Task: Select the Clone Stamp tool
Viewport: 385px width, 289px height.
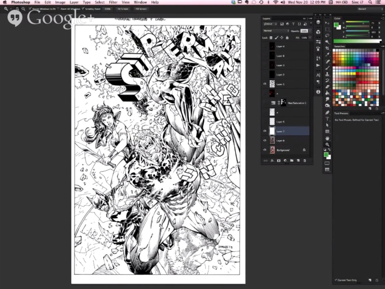Action: click(327, 74)
